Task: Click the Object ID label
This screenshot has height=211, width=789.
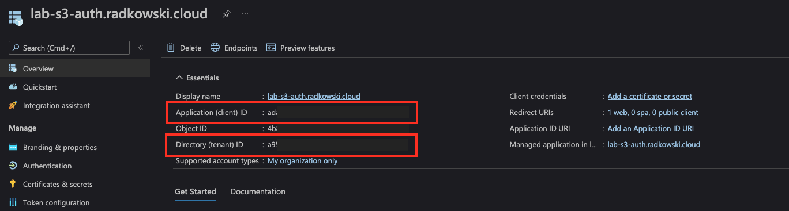Action: [191, 128]
